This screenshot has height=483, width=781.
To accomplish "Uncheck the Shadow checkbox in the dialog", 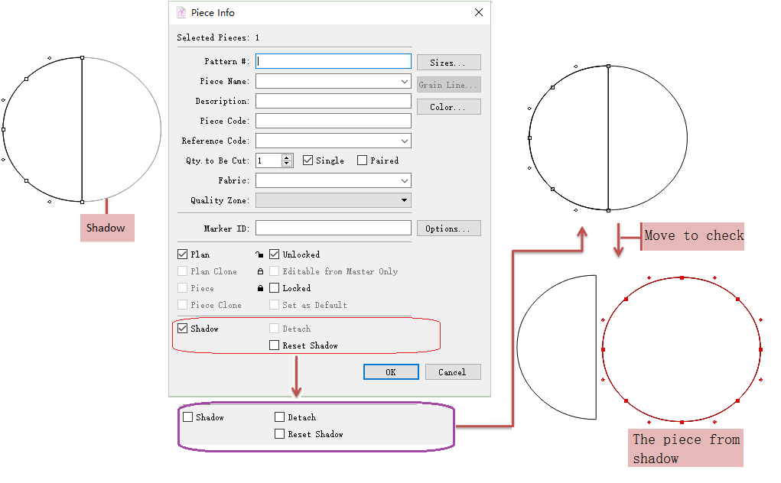I will 182,329.
